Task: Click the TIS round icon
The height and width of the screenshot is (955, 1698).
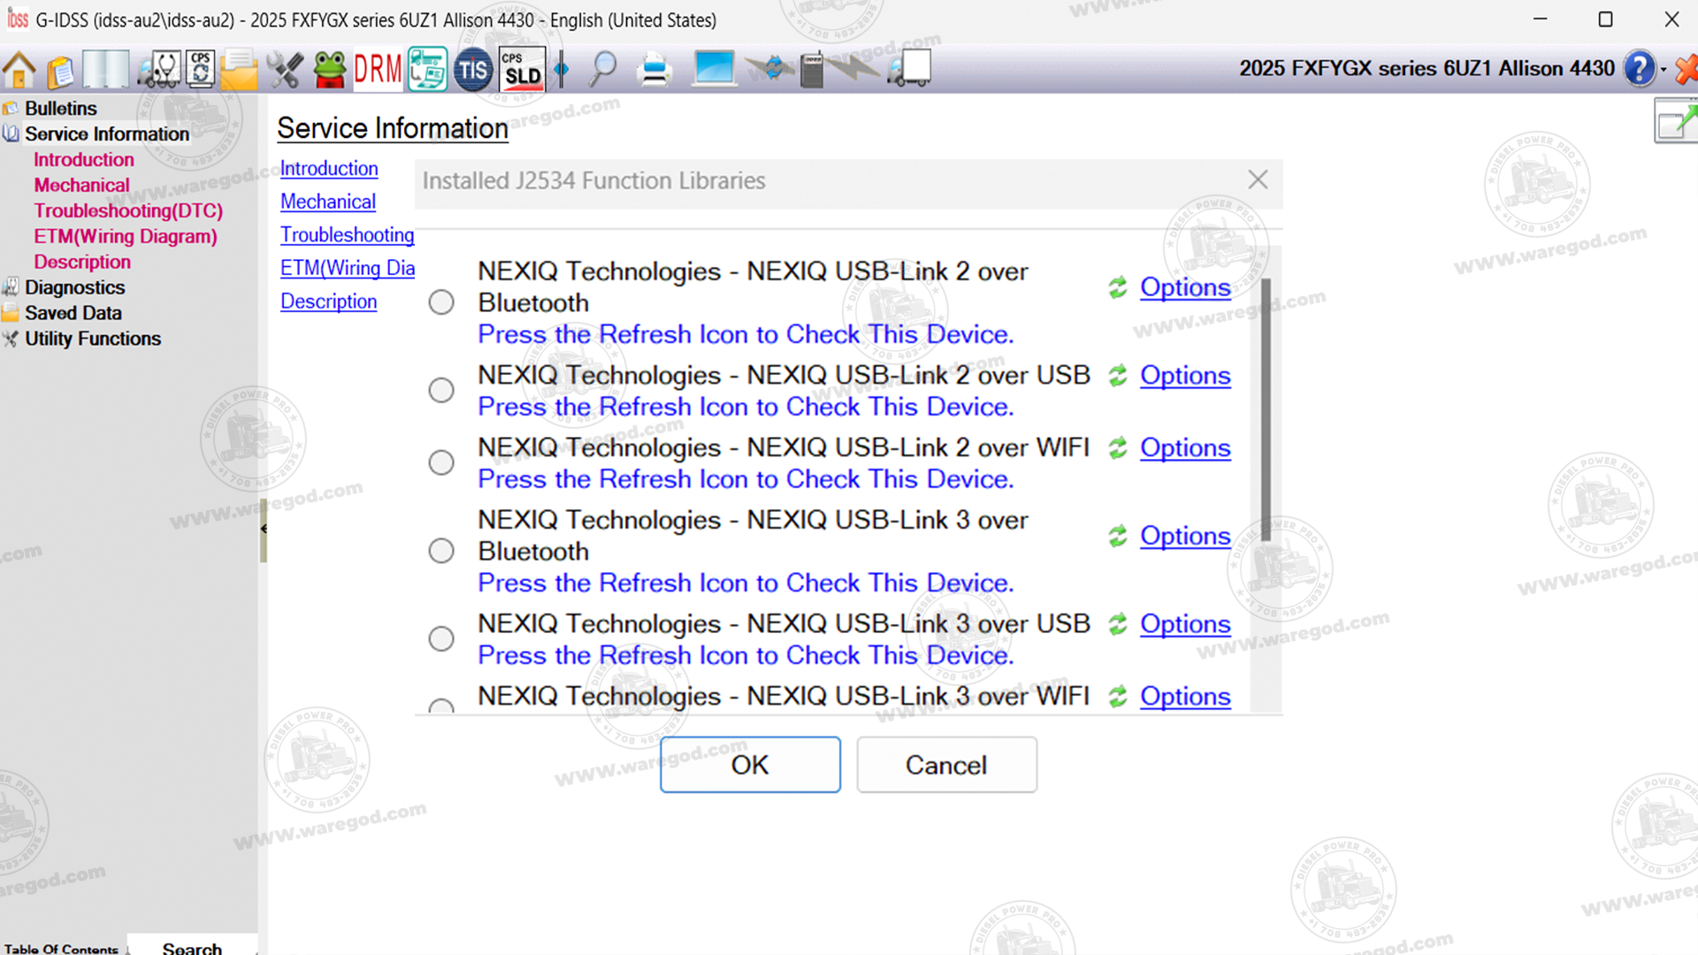Action: (x=473, y=70)
